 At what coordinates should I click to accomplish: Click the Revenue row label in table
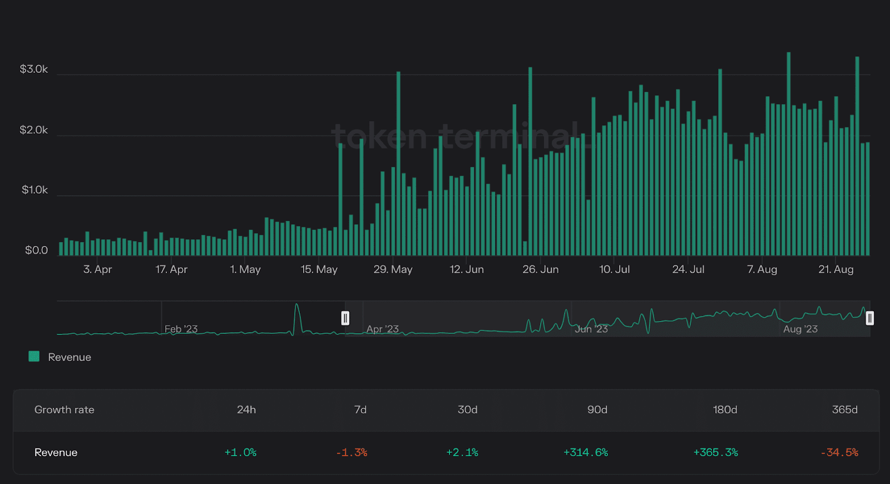(x=56, y=452)
